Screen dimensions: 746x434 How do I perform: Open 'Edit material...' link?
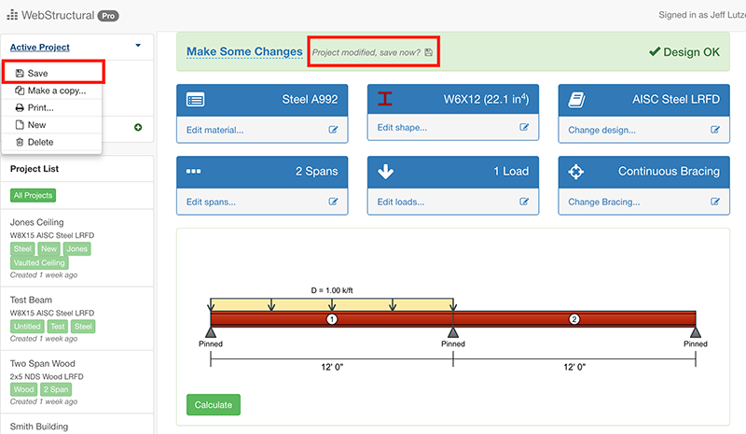(x=215, y=130)
